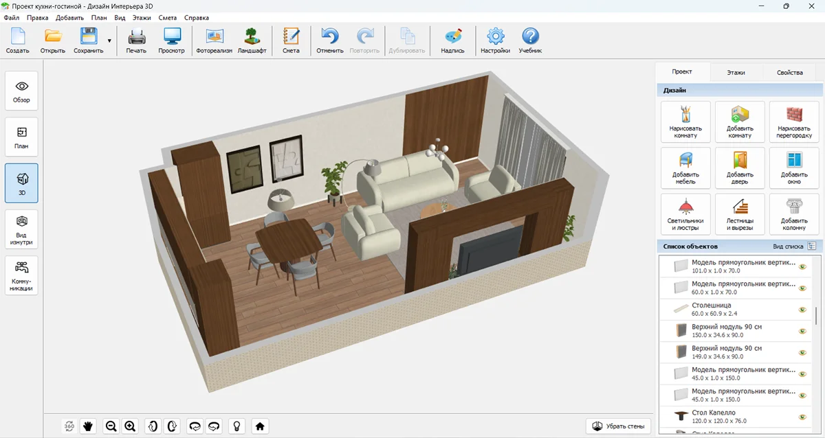Select the hand pan tool
The width and height of the screenshot is (825, 438).
pos(88,426)
